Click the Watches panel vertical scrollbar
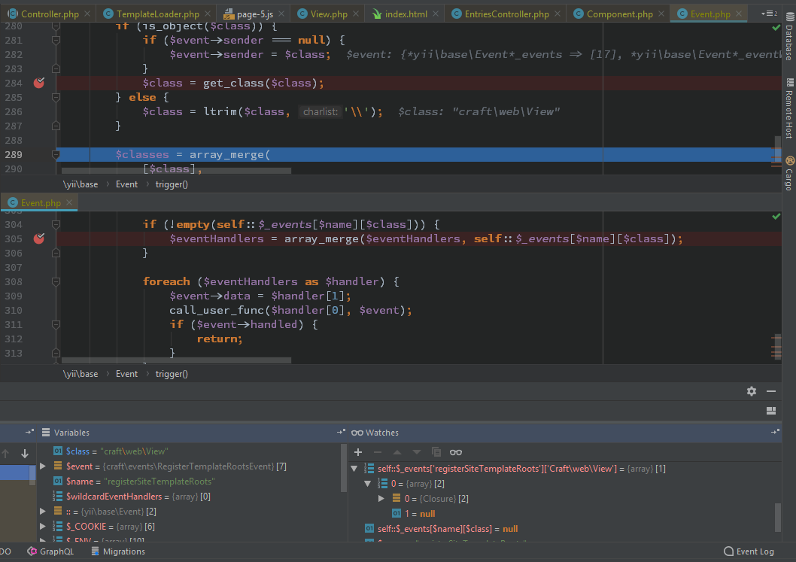Viewport: 796px width, 562px height. [778, 517]
